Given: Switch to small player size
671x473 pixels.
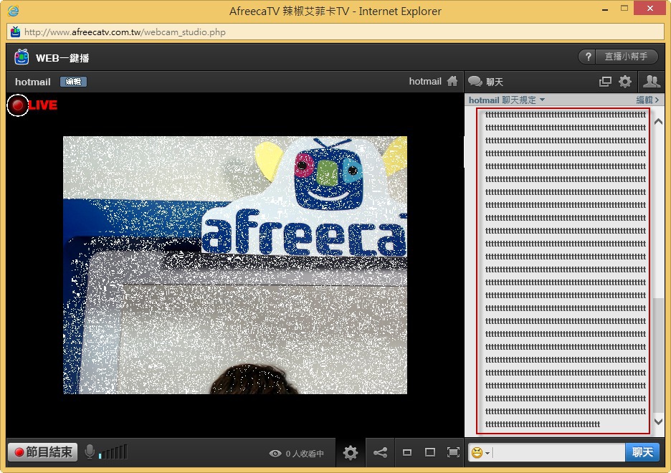Looking at the screenshot, I should tap(407, 452).
